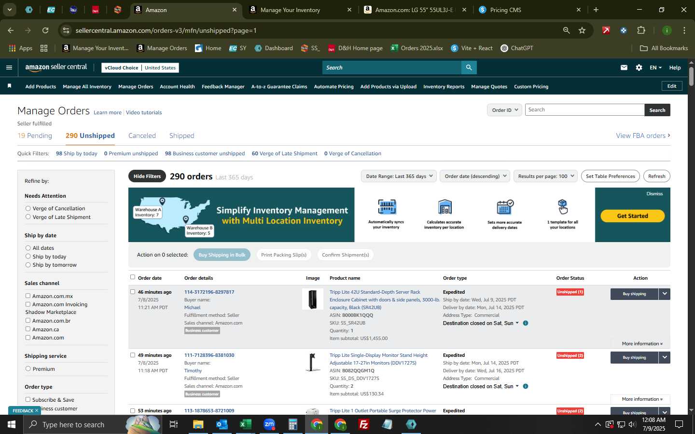This screenshot has width=695, height=434.
Task: Check the Subscribe & Save order type box
Action: (28, 399)
